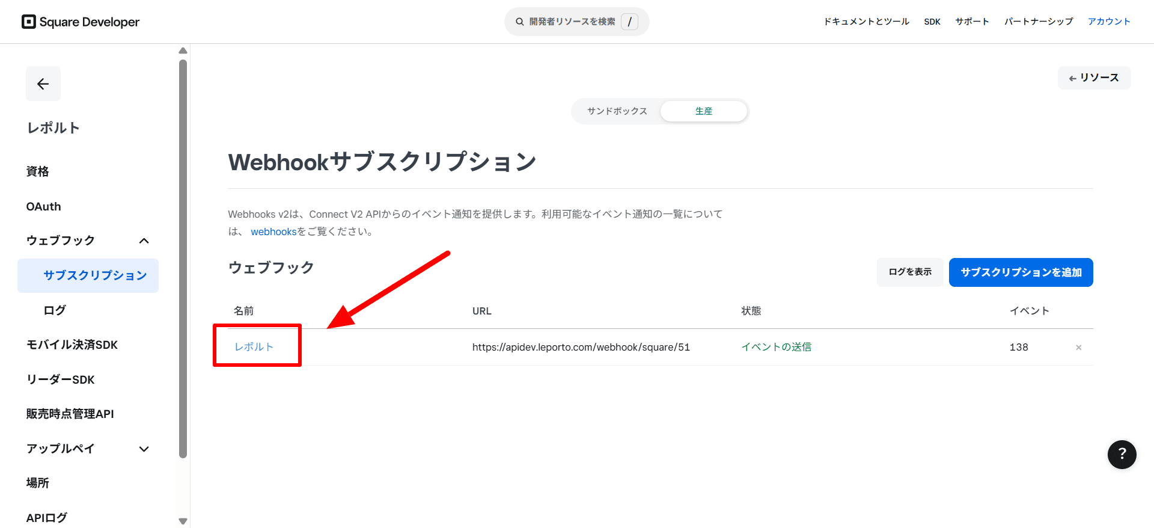The image size is (1154, 528).
Task: Click the webhook URL apidev.leporto.com cell
Action: coord(581,347)
